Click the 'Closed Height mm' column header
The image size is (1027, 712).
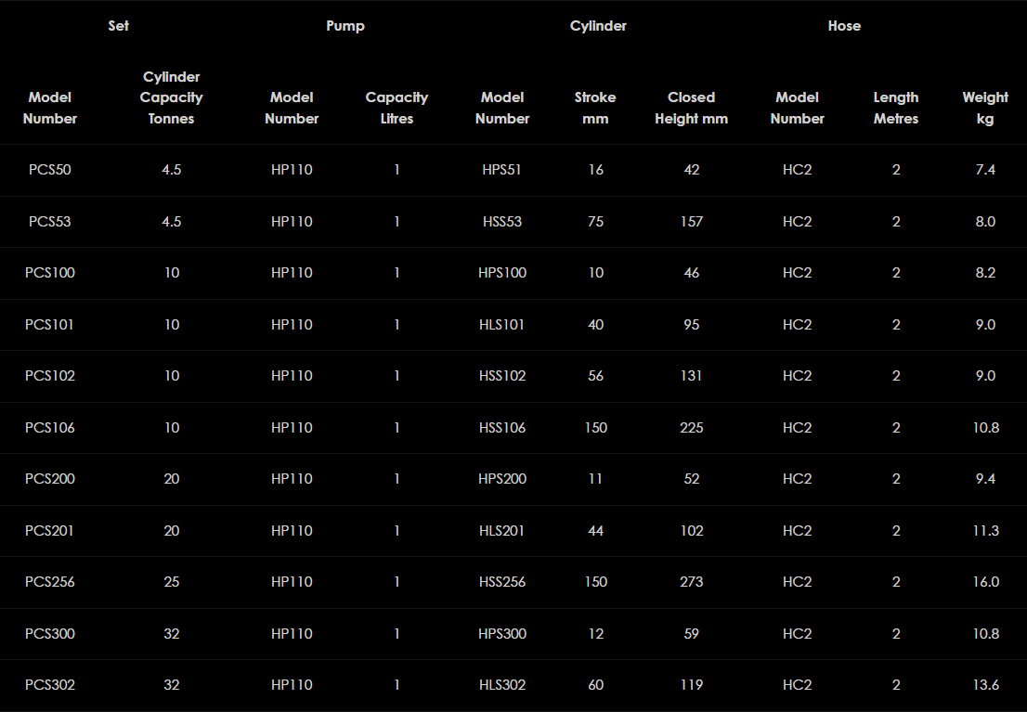coord(691,108)
